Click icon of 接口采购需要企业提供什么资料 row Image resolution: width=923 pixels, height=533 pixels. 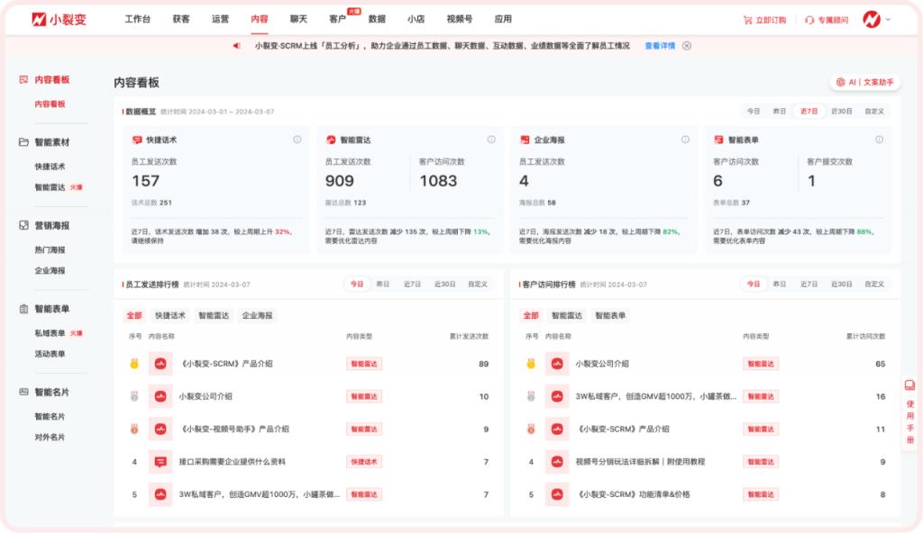[160, 462]
